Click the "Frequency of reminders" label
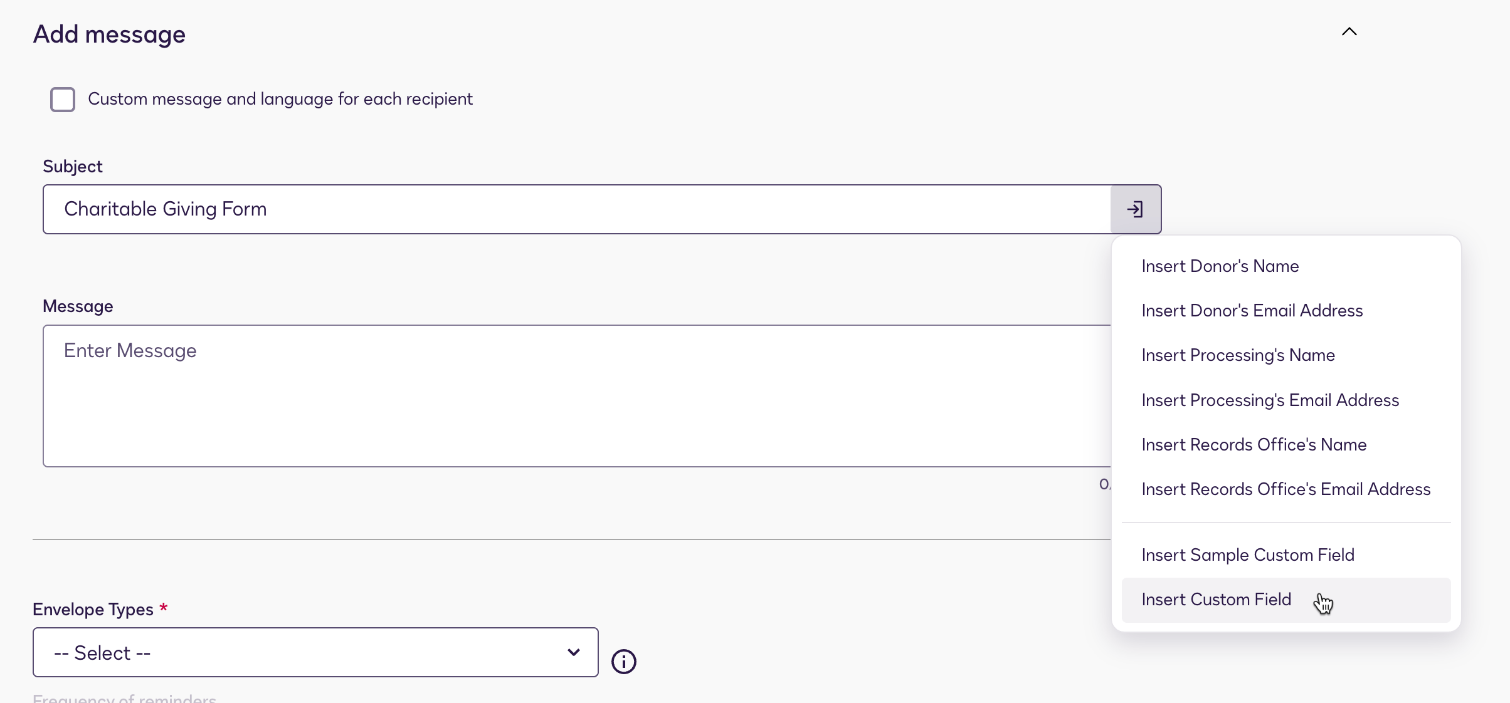Screen dimensions: 1510x703 click(x=125, y=697)
